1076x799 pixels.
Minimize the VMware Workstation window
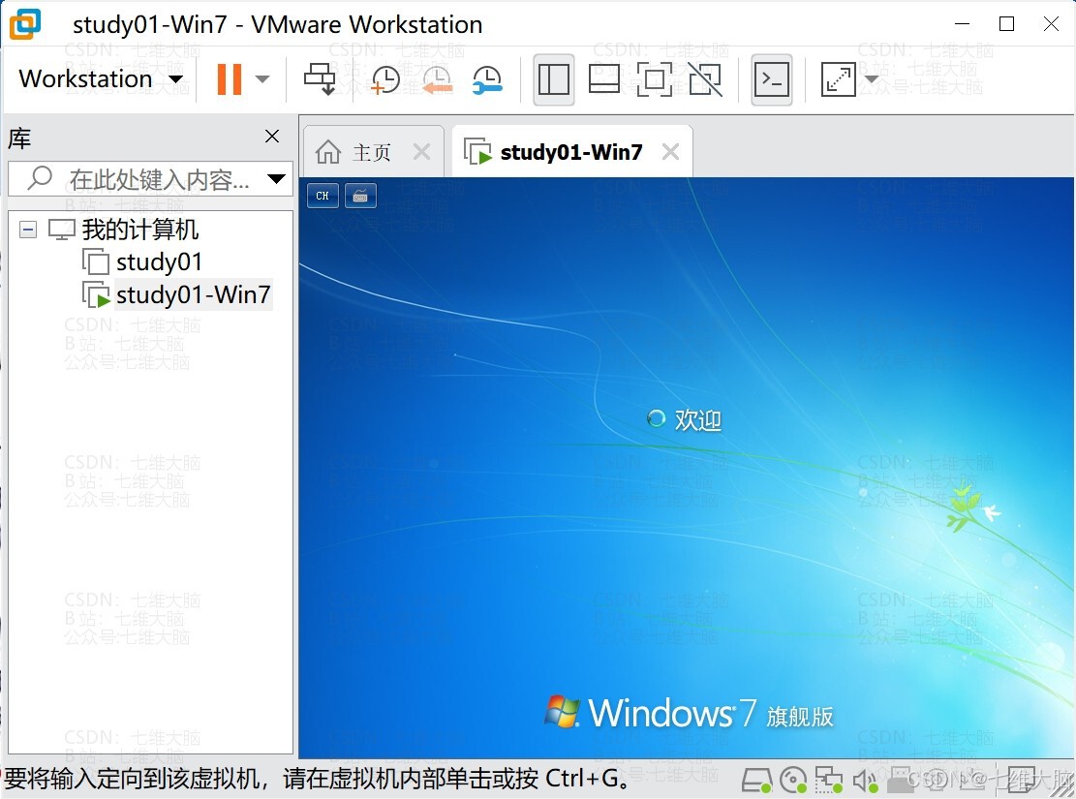pos(962,24)
